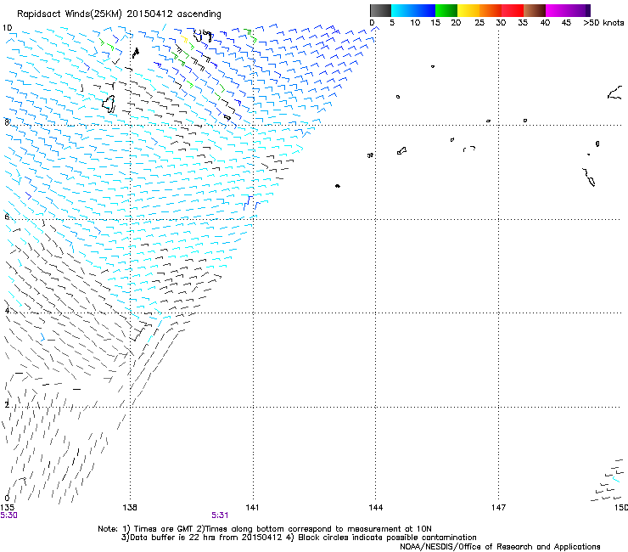The height and width of the screenshot is (552, 628).
Task: Click the latitude label '4'
Action: (7, 311)
